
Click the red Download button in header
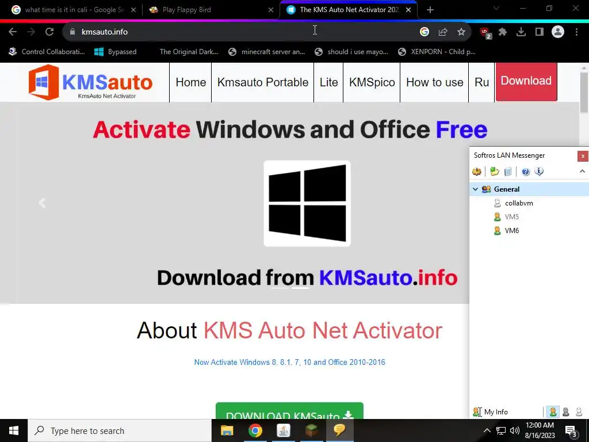[x=526, y=81]
